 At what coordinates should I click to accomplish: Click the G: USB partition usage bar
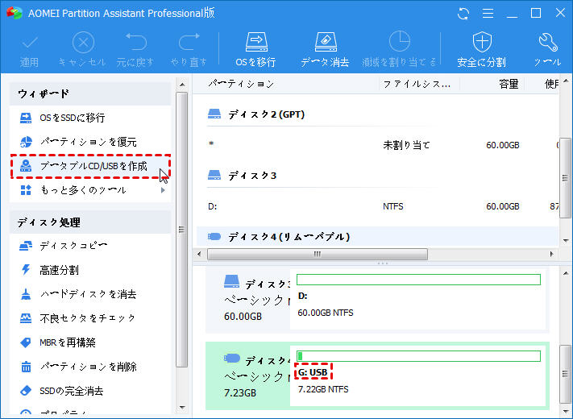(418, 356)
